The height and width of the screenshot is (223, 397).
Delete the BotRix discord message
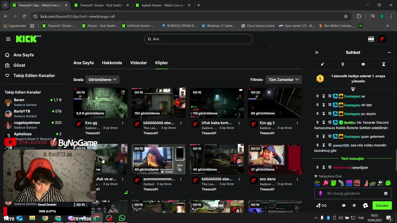tap(317, 122)
